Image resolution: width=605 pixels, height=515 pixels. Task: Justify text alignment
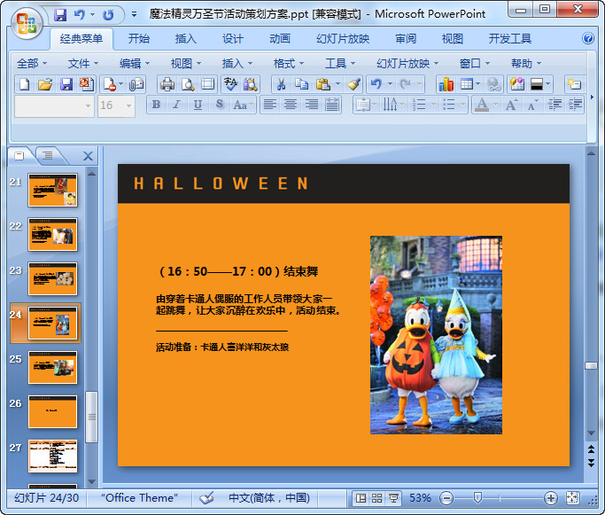(332, 105)
